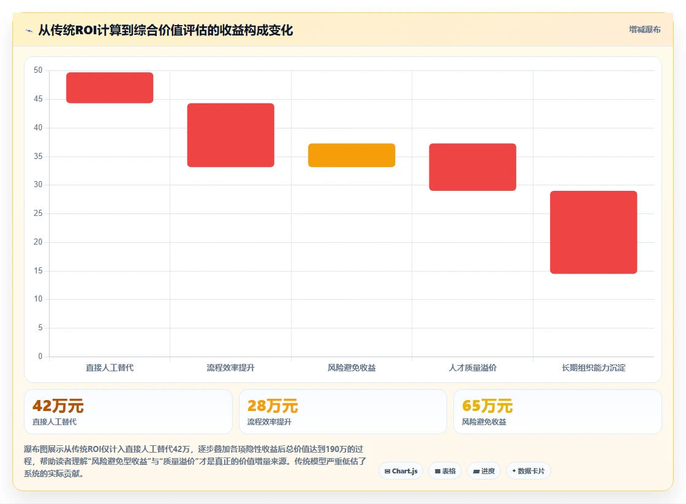
Task: Click x-axis label 长期组织能力沉淀
Action: [x=594, y=368]
